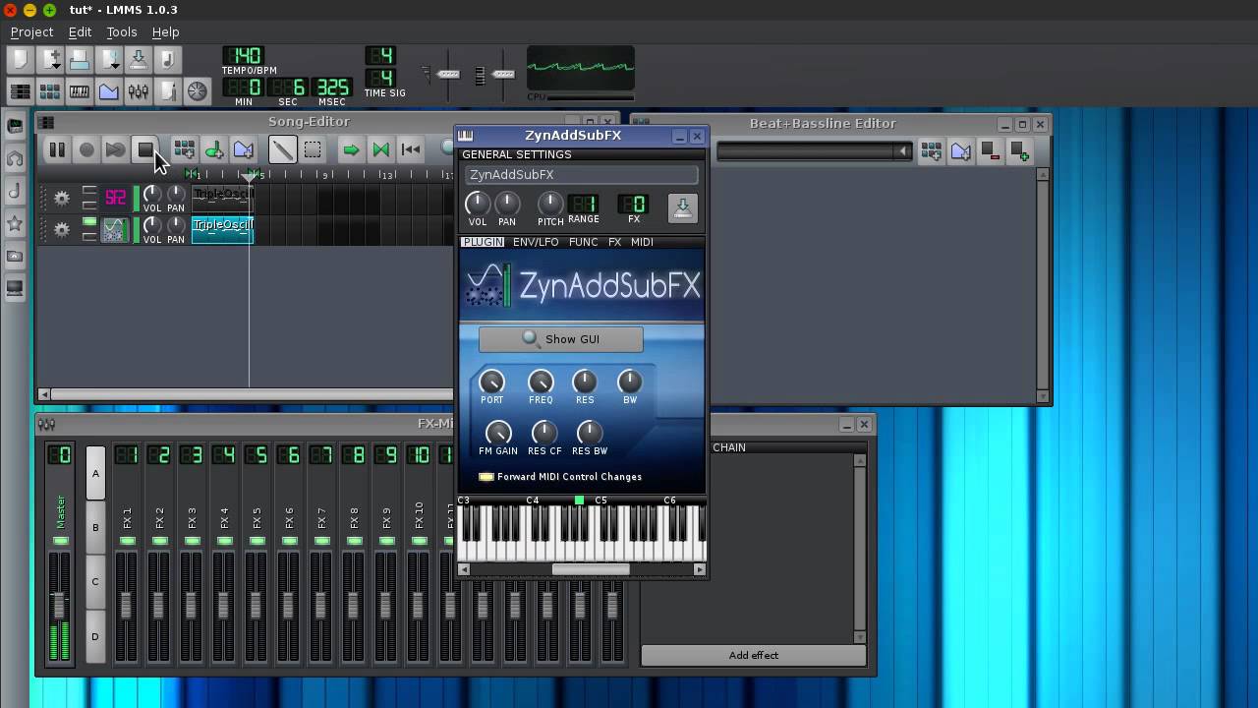Mute the Master channel in FX-Mixer
The height and width of the screenshot is (708, 1258).
(x=60, y=542)
